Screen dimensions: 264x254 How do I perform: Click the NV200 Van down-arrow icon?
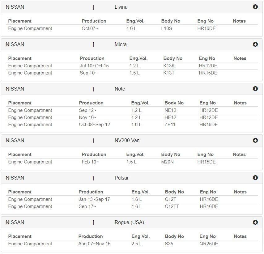pos(255,140)
